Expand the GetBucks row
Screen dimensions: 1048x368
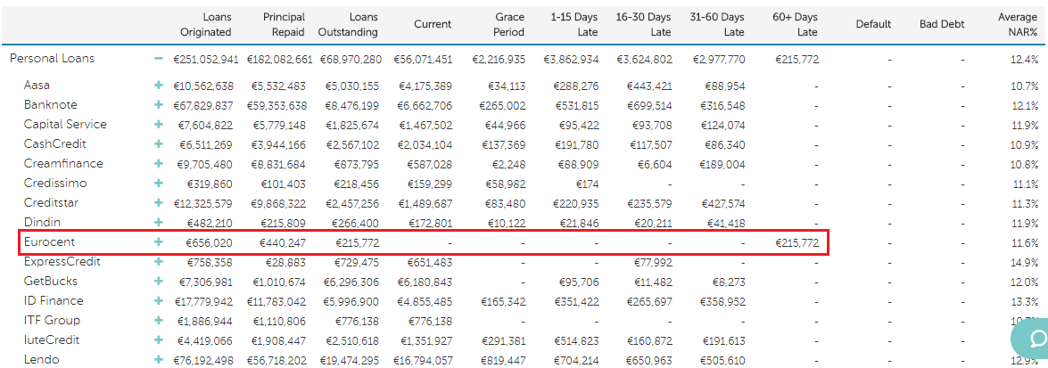click(x=159, y=282)
